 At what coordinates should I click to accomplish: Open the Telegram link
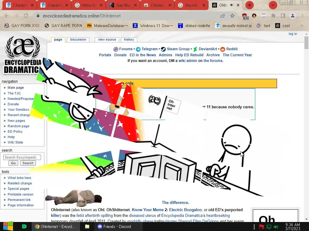click(x=150, y=49)
